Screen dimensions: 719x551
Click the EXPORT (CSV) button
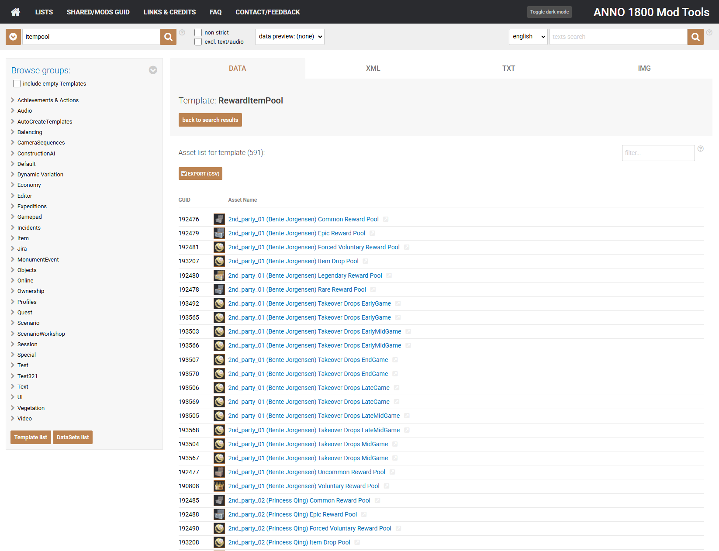(200, 174)
